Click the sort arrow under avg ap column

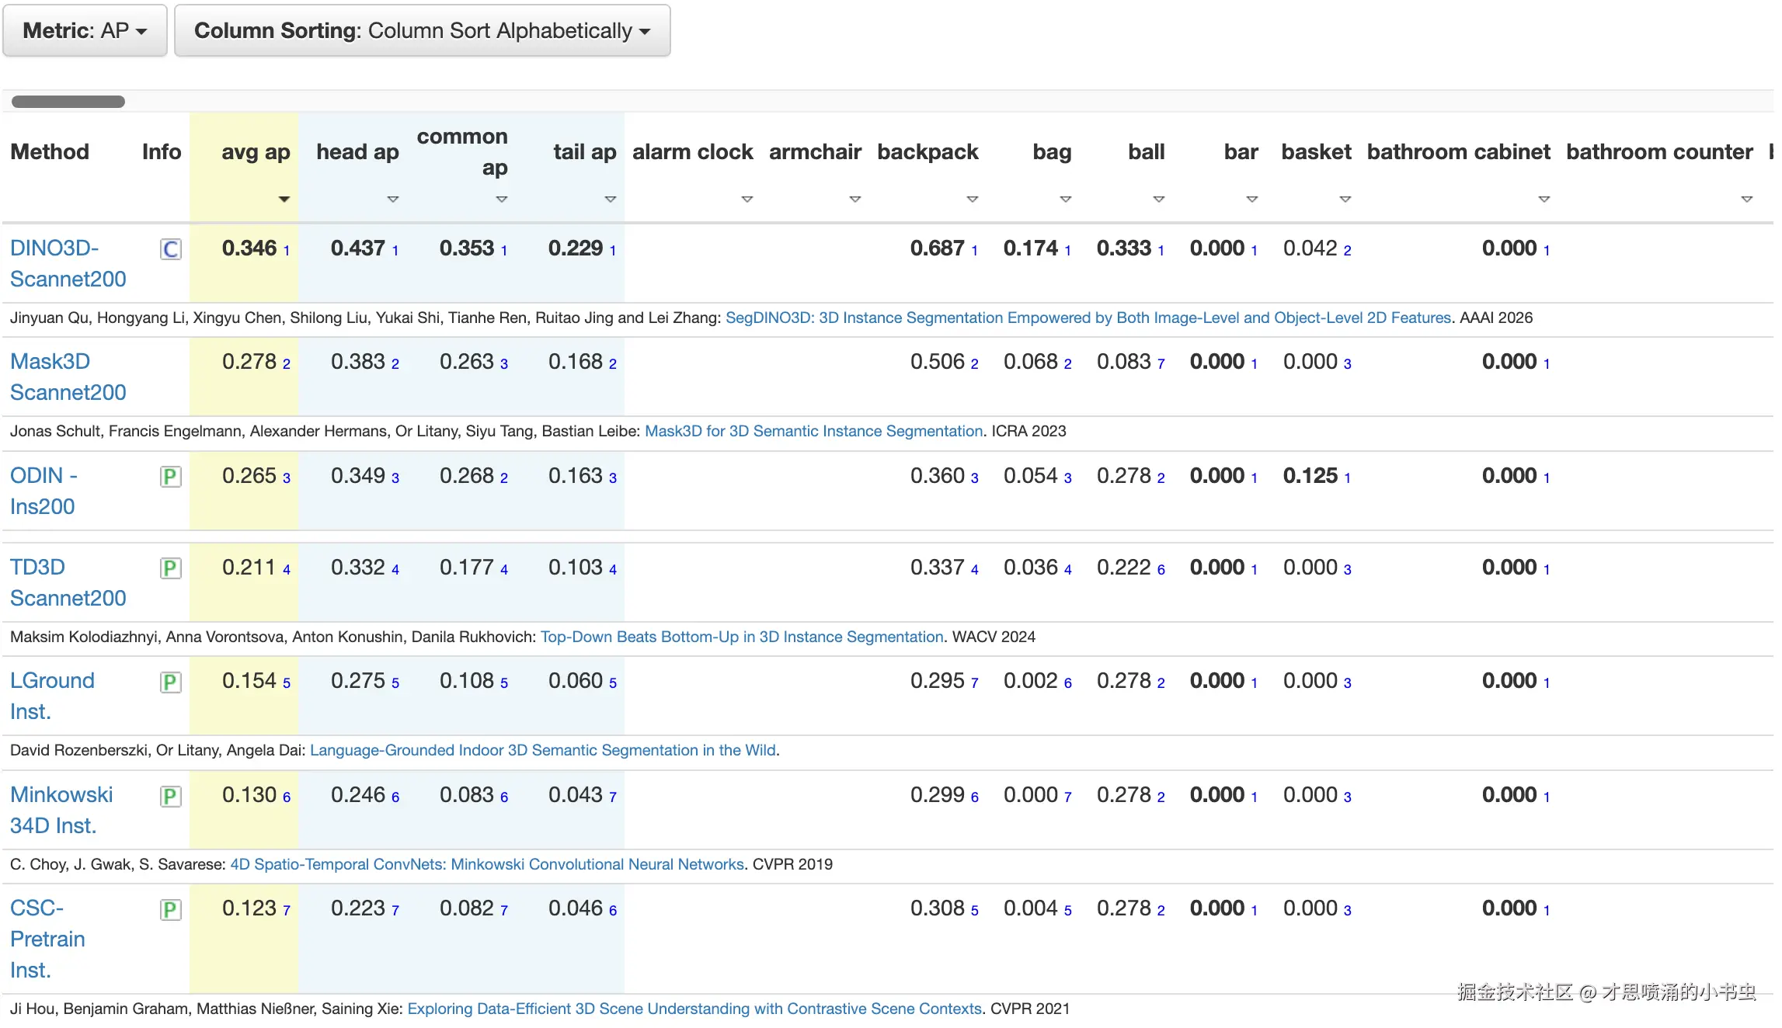point(284,200)
